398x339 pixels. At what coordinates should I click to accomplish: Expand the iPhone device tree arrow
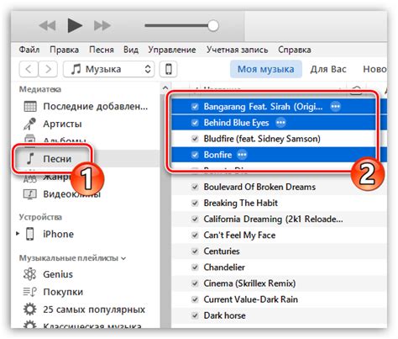click(18, 234)
